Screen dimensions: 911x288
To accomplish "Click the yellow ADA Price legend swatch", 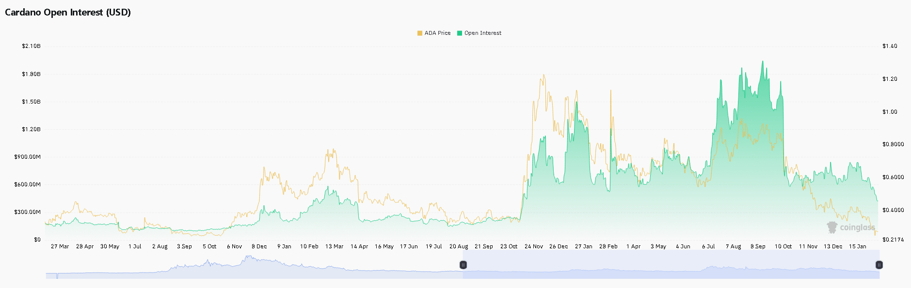I will tap(419, 33).
